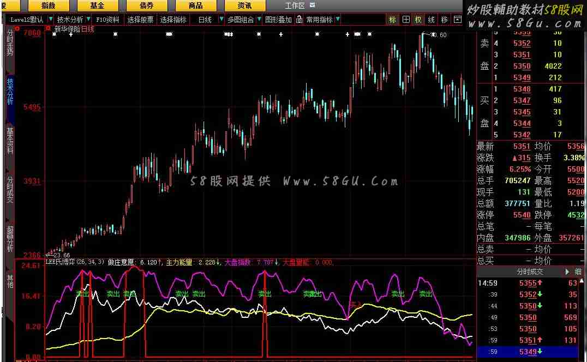Select the 分时成交 side tab

[10, 190]
